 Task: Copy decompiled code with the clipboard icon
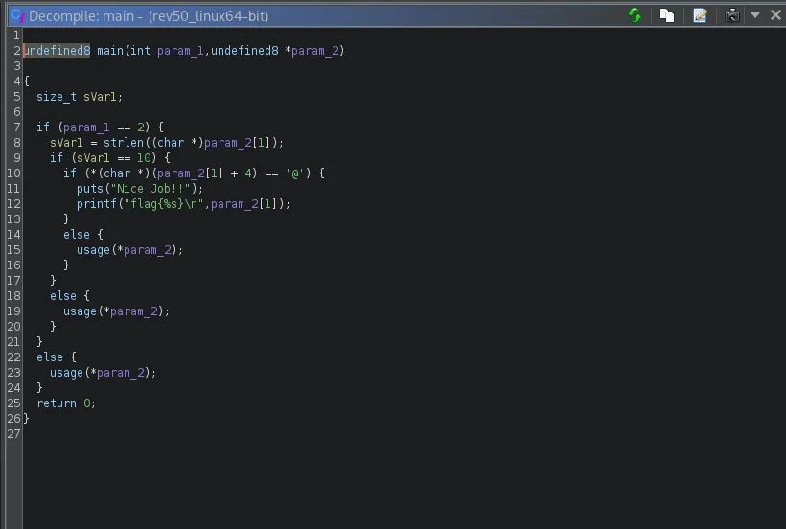click(x=667, y=15)
